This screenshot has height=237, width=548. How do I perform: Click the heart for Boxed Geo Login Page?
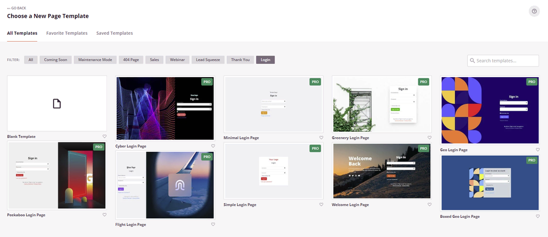click(x=538, y=216)
